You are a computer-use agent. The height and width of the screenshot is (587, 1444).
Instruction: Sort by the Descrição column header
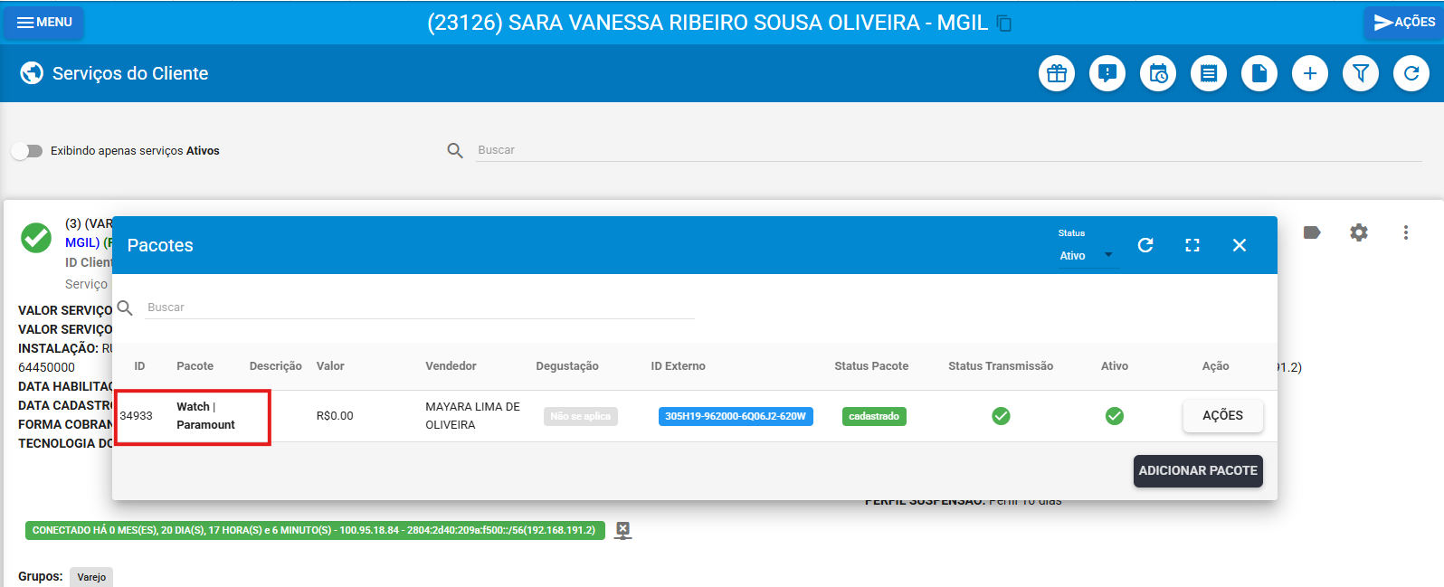(x=275, y=366)
